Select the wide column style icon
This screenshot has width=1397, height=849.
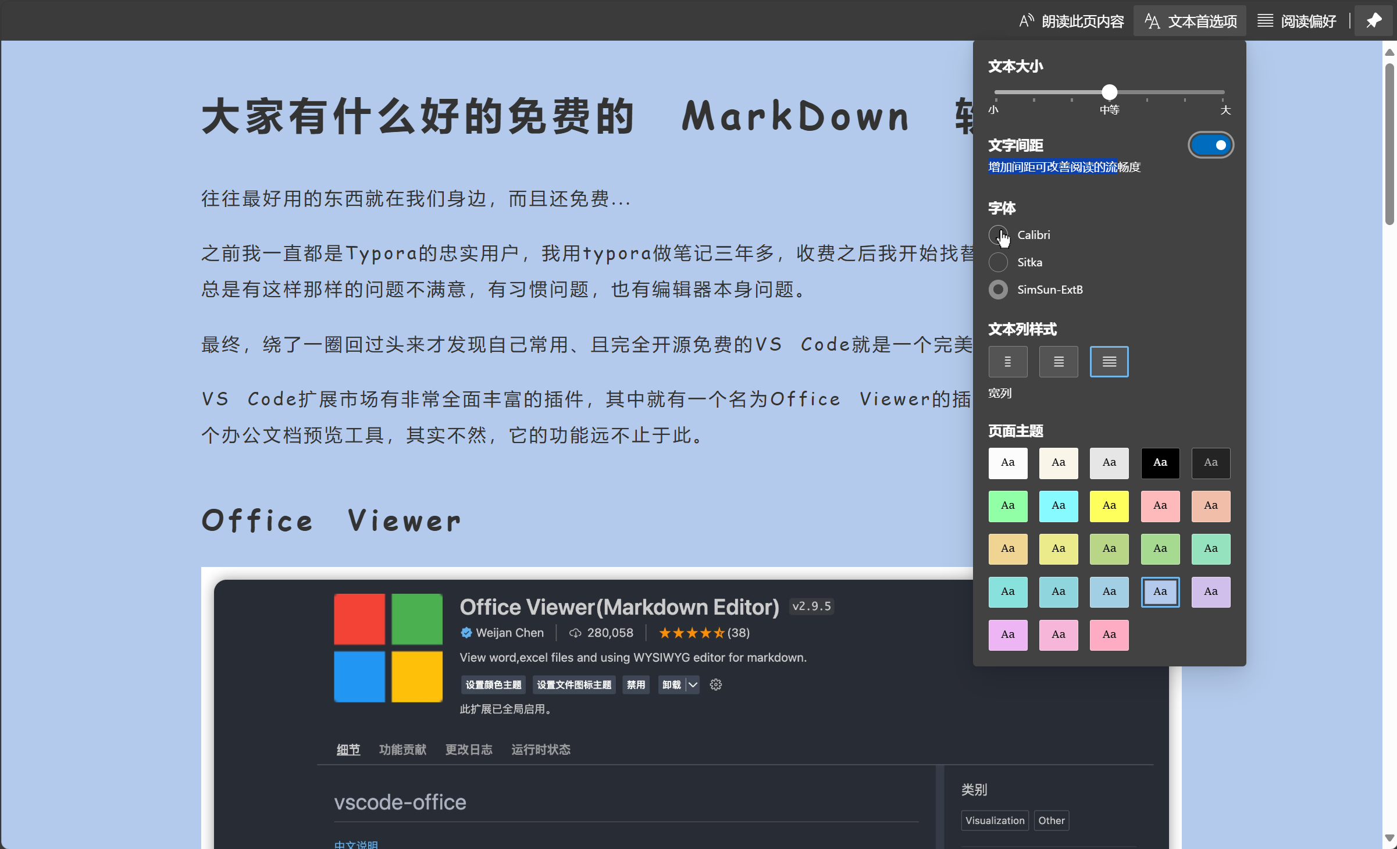pyautogui.click(x=1109, y=362)
